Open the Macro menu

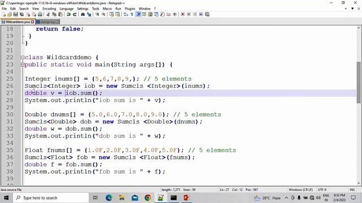pyautogui.click(x=107, y=9)
